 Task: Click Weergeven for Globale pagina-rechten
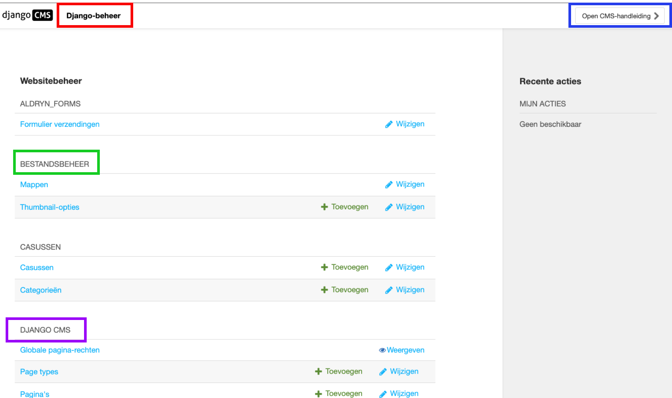click(x=401, y=350)
